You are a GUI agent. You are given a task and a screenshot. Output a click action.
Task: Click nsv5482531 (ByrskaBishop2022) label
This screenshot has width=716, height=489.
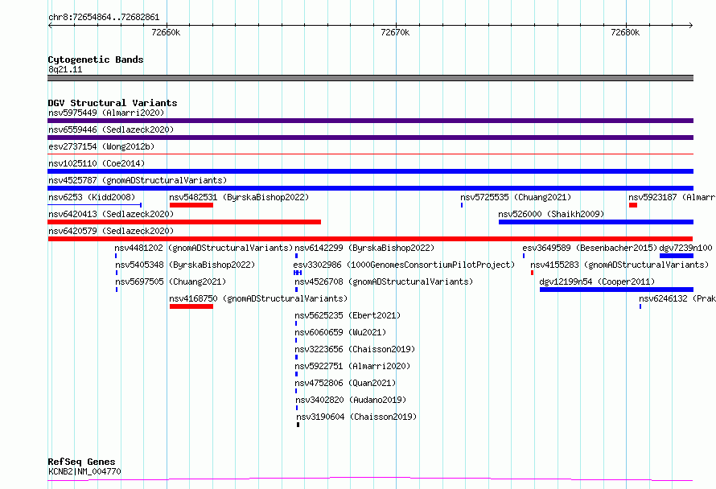[x=239, y=197]
